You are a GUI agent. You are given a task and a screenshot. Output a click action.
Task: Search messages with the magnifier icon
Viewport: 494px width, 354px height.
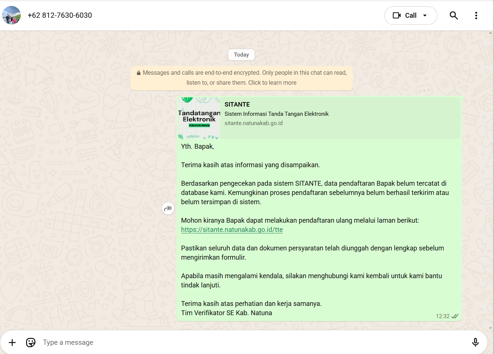454,15
